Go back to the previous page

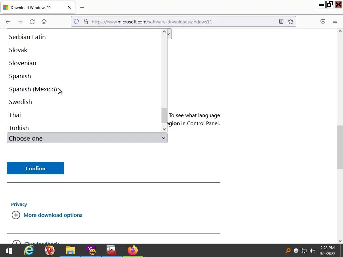8,22
